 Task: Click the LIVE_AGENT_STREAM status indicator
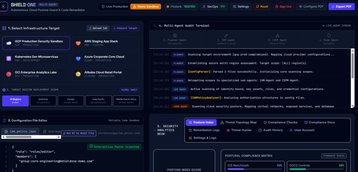[x=336, y=26]
